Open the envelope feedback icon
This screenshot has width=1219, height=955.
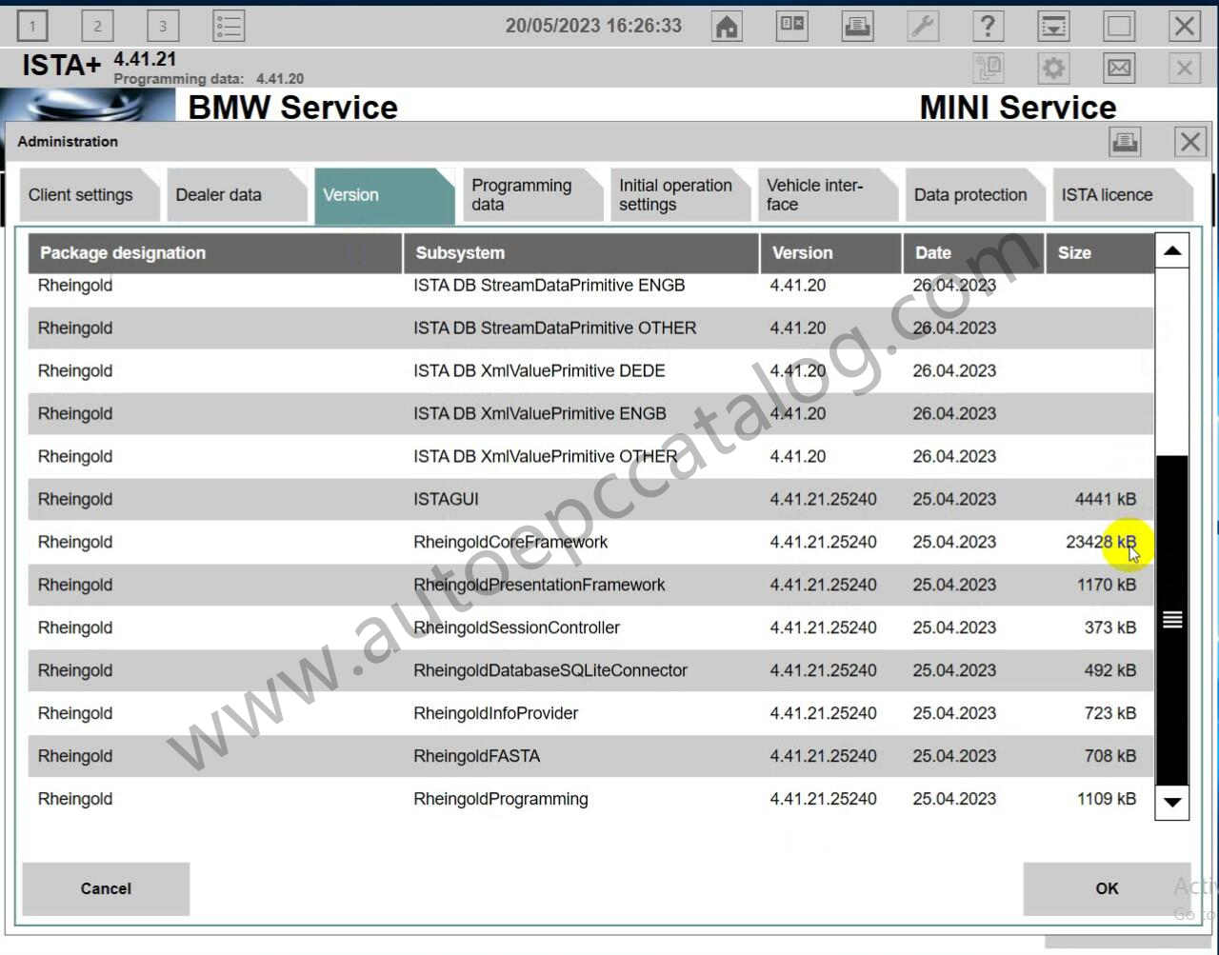1119,68
